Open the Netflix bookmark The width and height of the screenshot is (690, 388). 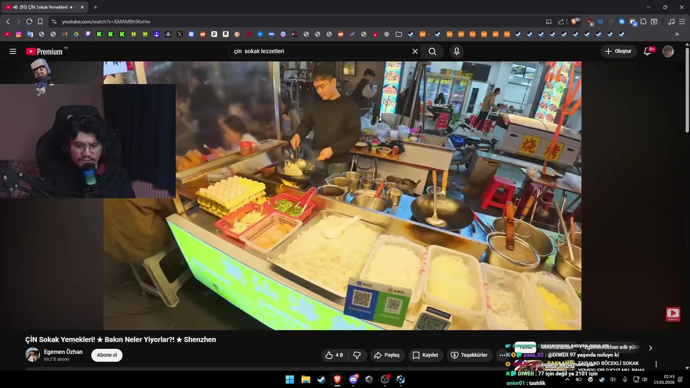click(x=249, y=34)
